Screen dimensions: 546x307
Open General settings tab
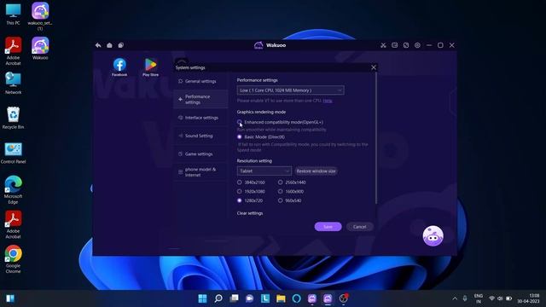200,81
